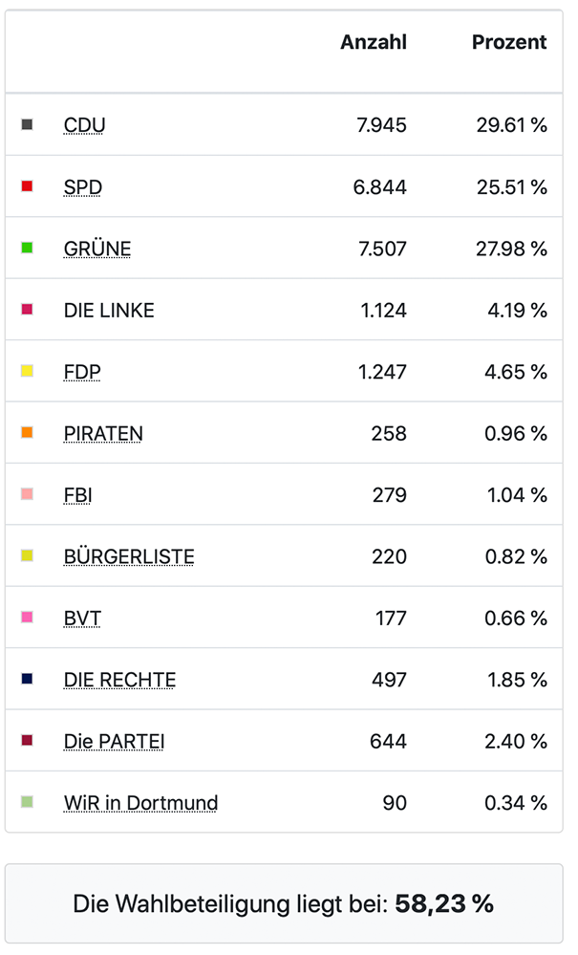Click the dark blue DIE RECHTE swatch

pyautogui.click(x=27, y=679)
